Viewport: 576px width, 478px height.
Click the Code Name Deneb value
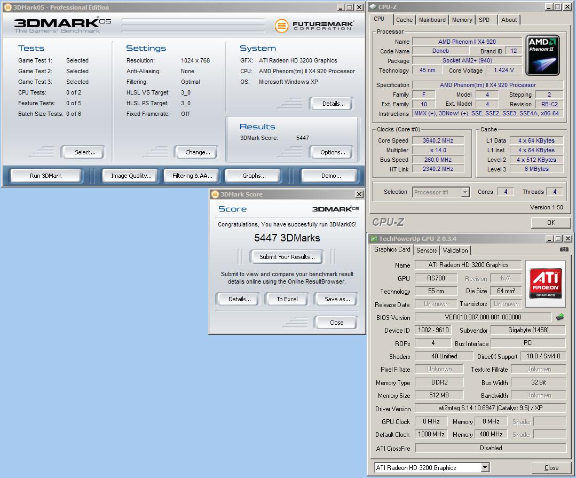(x=440, y=51)
